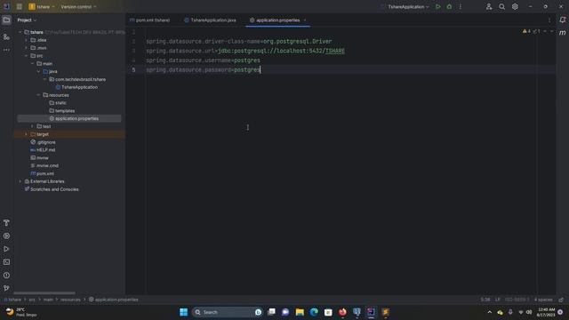Open the Project tool window icon
Viewport: 569px width, 320px height.
click(6, 20)
